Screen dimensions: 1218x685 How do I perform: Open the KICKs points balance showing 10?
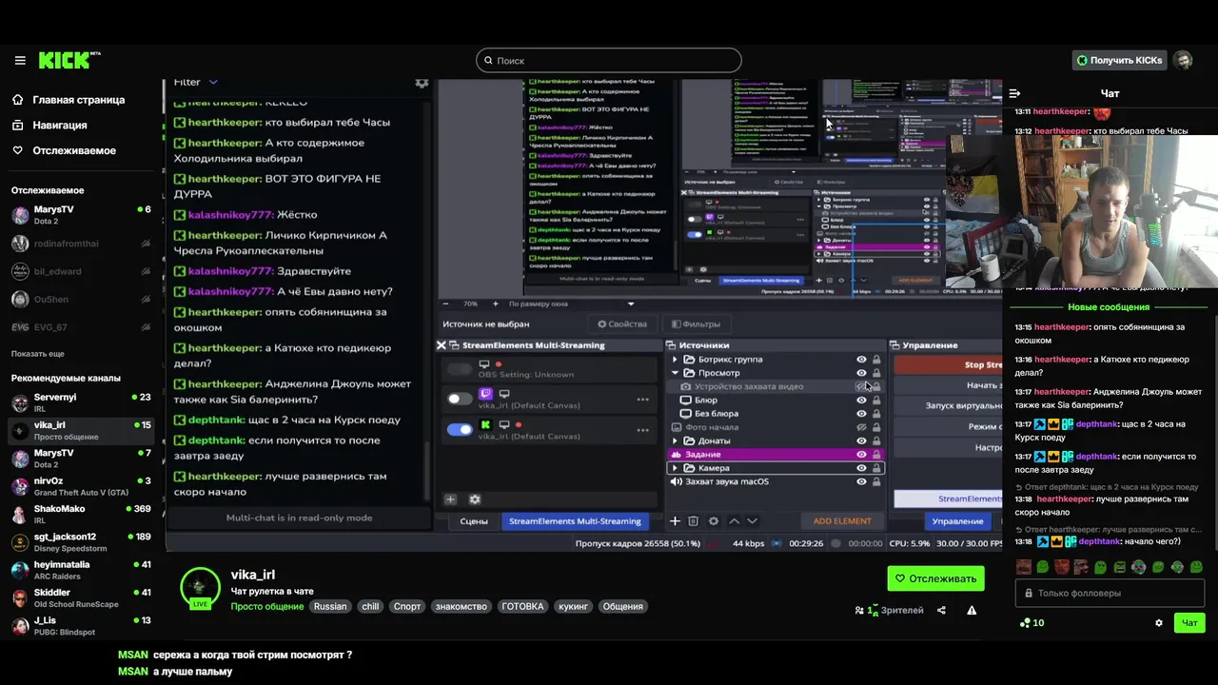point(1032,623)
